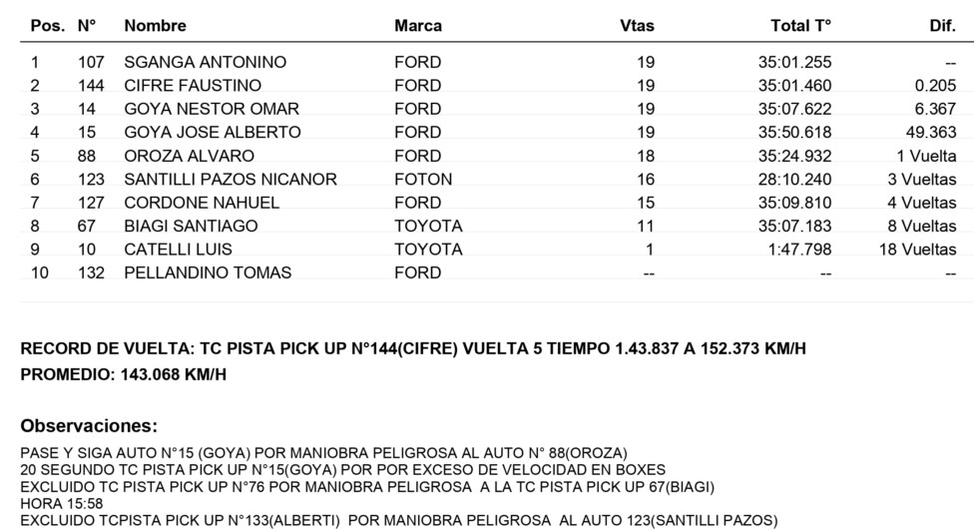Click the Pos. column header
Screen dimensions: 974x529
[48, 26]
